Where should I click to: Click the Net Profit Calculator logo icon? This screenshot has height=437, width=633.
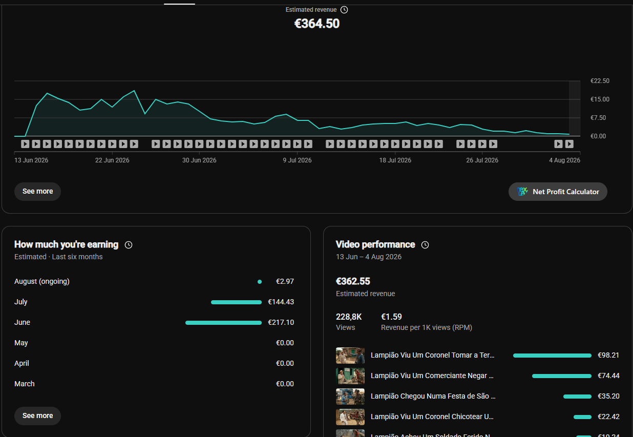(522, 192)
